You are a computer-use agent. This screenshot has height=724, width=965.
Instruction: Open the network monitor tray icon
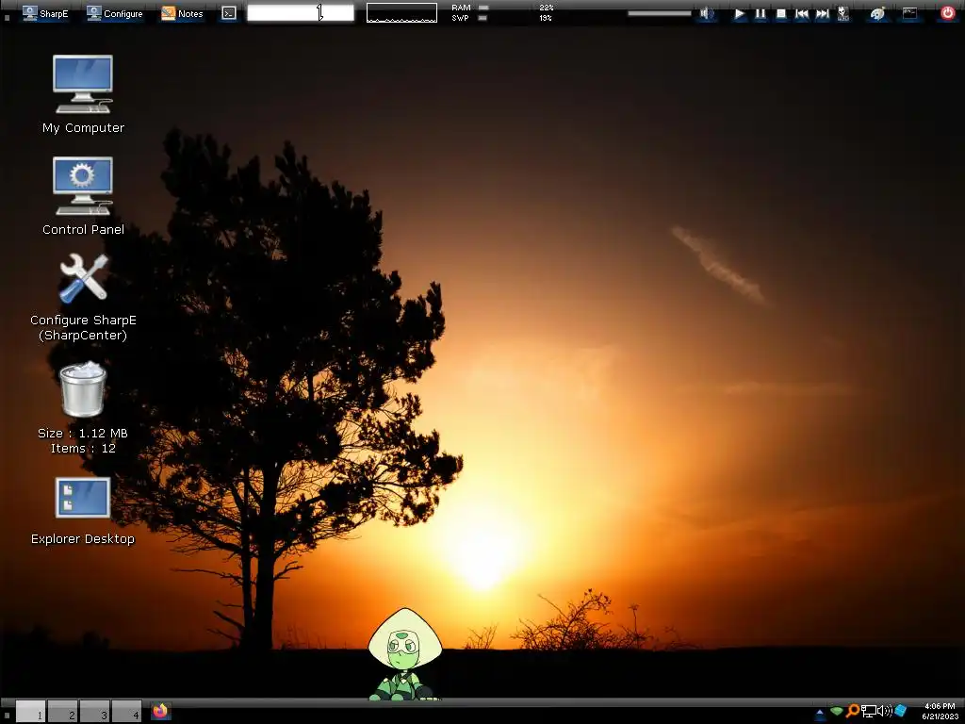(x=868, y=711)
